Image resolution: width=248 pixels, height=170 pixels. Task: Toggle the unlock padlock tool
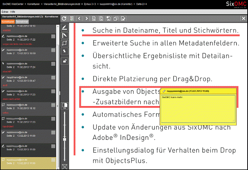pos(65,61)
